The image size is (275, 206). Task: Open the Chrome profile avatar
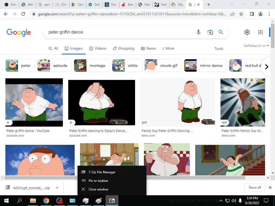pos(260,14)
